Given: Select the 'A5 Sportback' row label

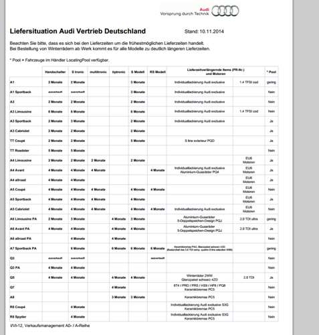Looking at the screenshot, I should point(21,200).
